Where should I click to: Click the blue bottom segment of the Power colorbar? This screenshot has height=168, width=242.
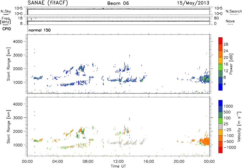click(221, 87)
